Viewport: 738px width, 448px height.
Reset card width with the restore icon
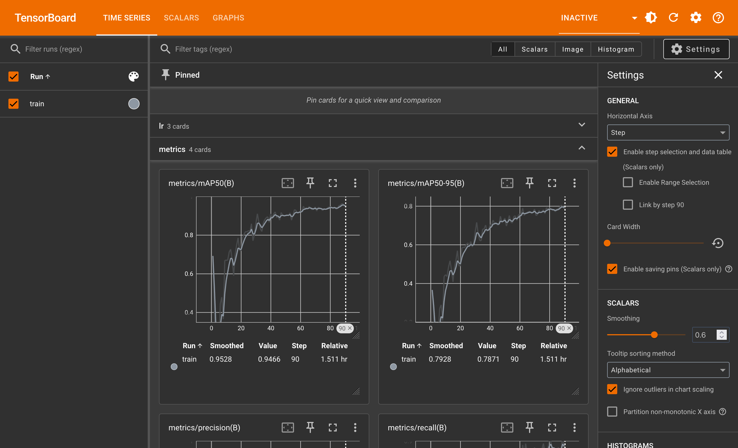tap(717, 243)
